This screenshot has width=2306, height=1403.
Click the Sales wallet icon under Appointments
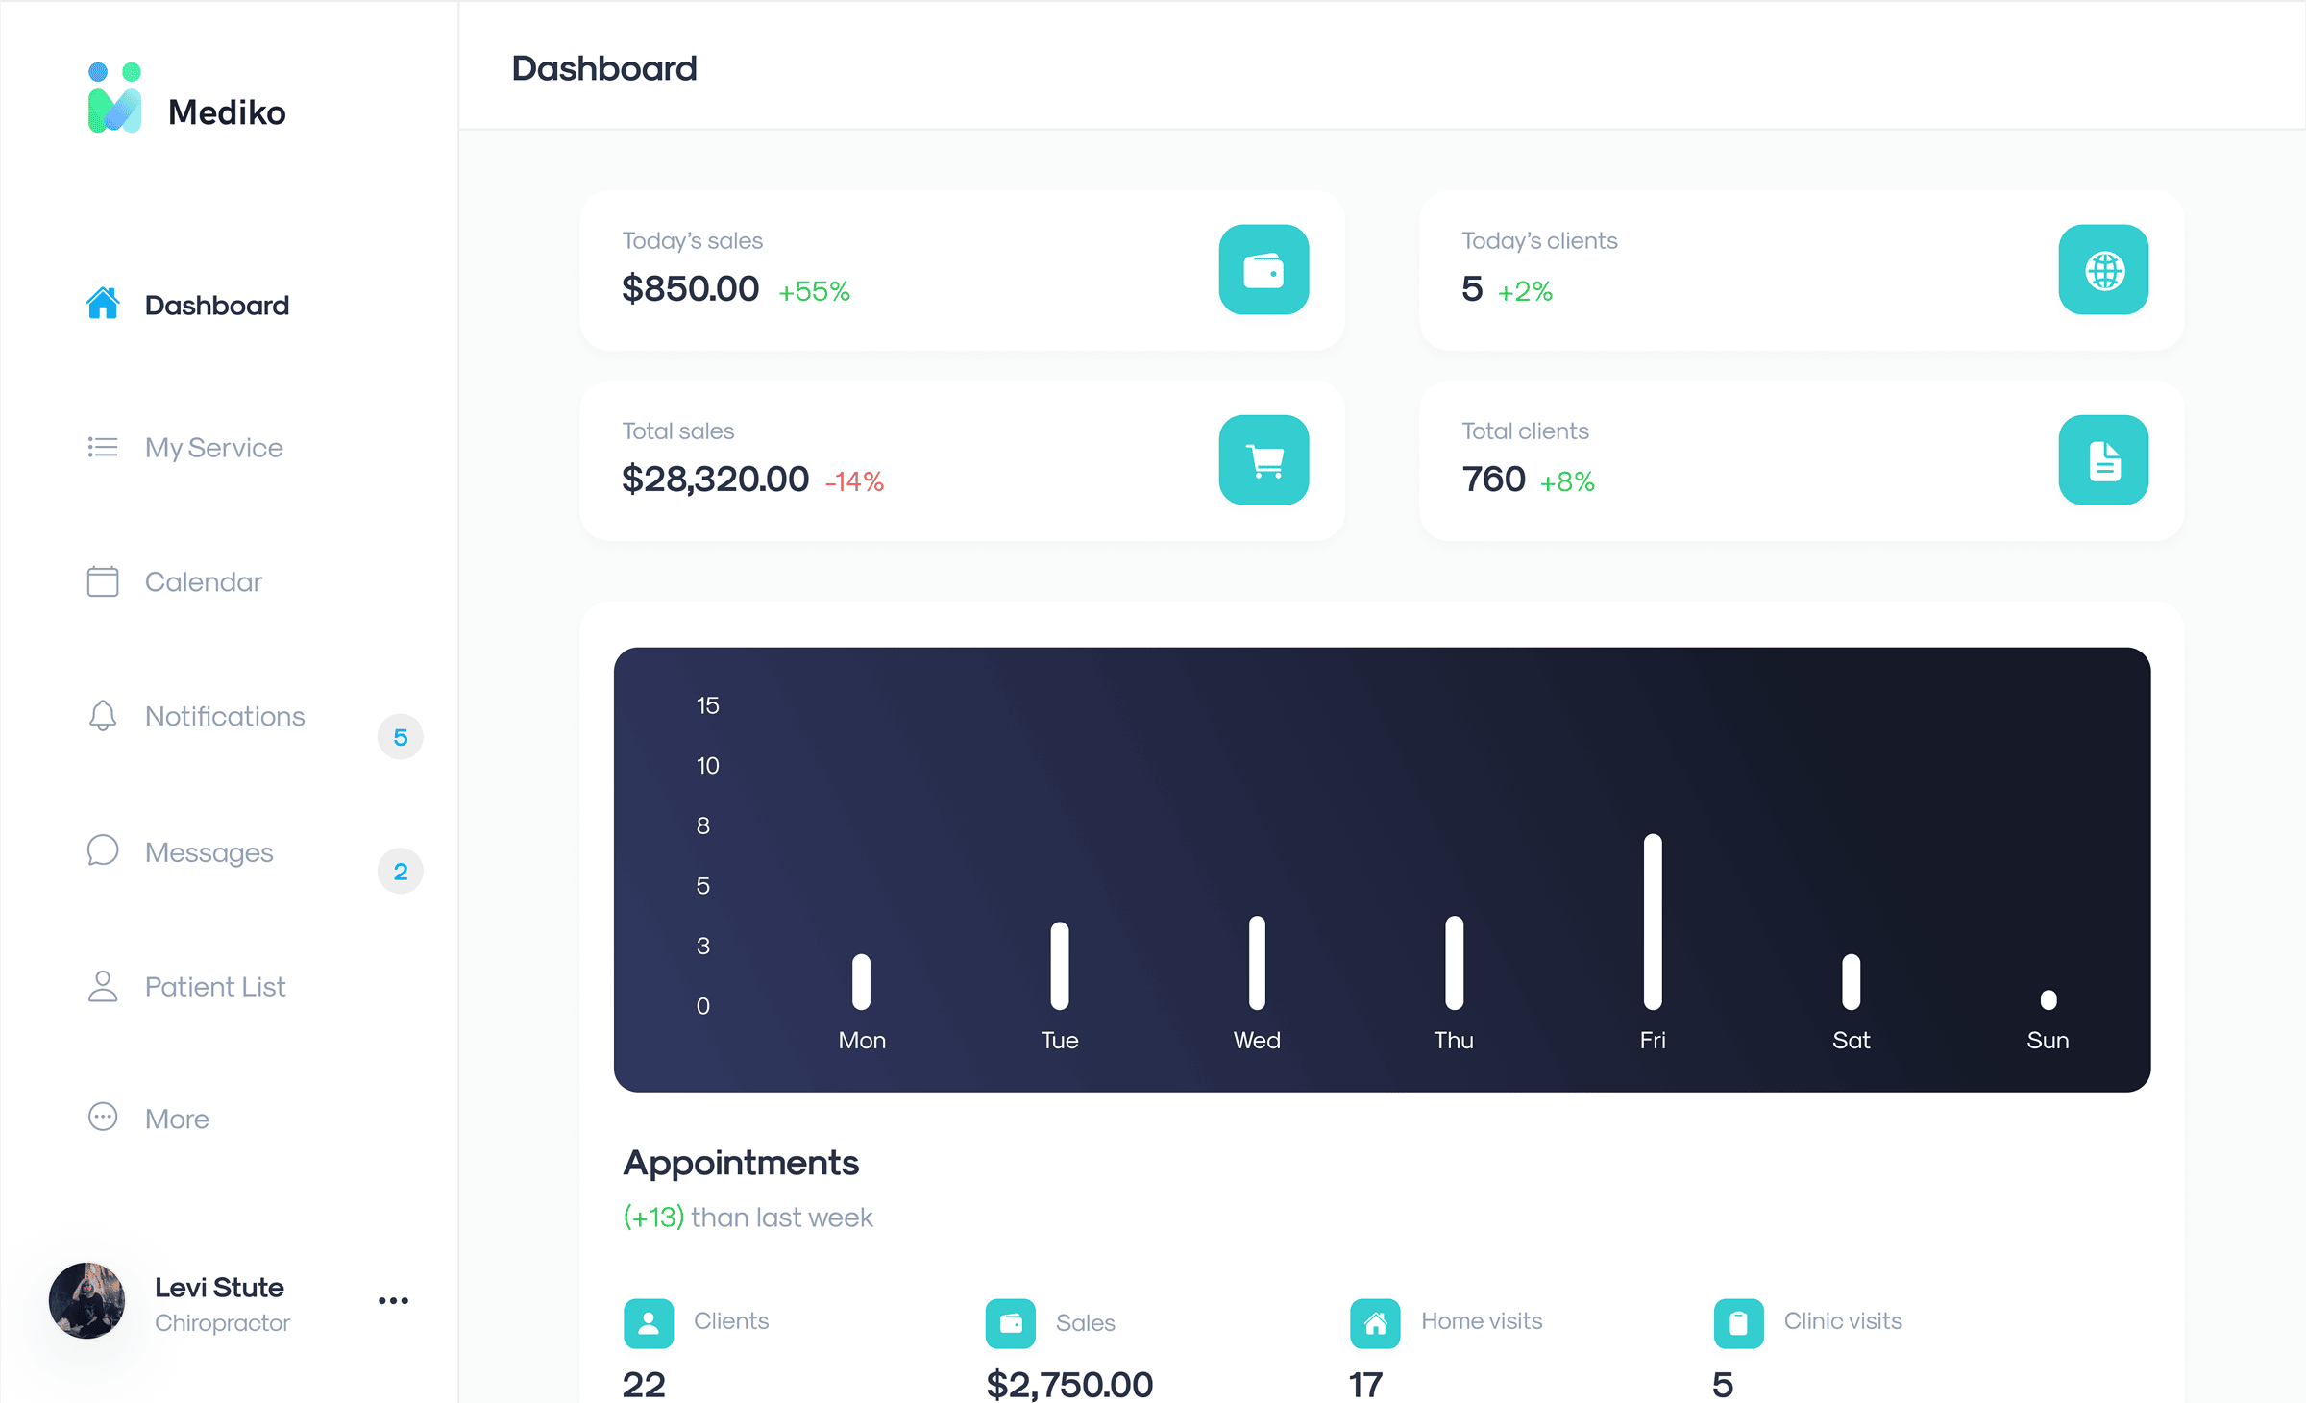1011,1323
